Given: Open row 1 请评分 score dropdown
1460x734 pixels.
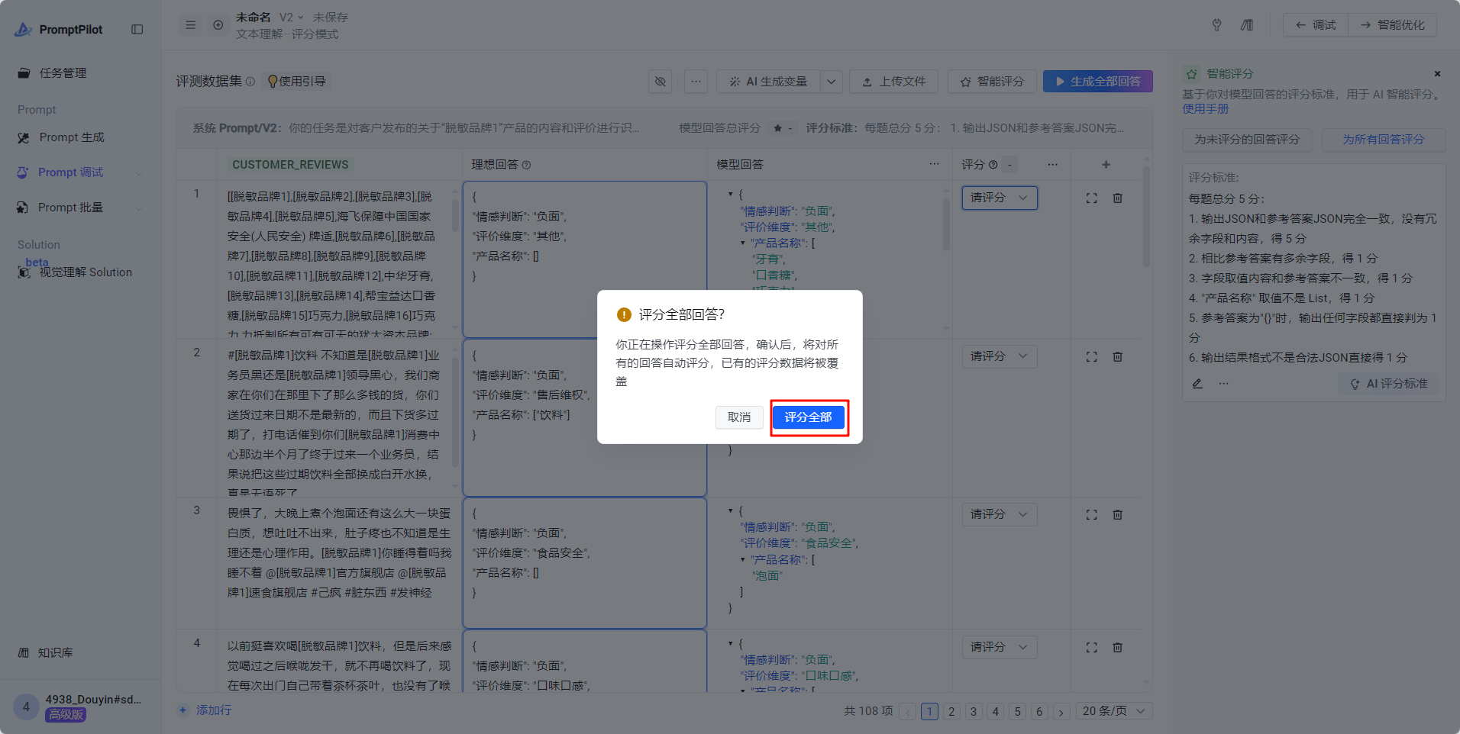Looking at the screenshot, I should pyautogui.click(x=1000, y=198).
